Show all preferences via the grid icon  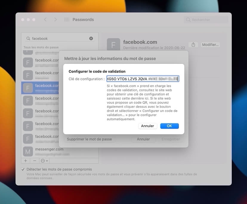[x=67, y=19]
